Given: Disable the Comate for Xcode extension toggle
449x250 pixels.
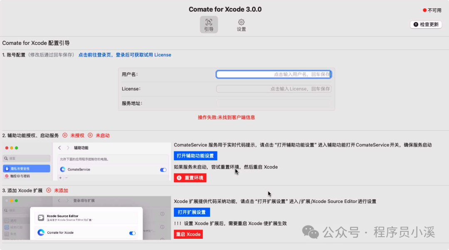Looking at the screenshot, I should click(x=132, y=233).
